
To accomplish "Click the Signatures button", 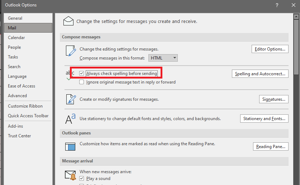I will pos(274,99).
